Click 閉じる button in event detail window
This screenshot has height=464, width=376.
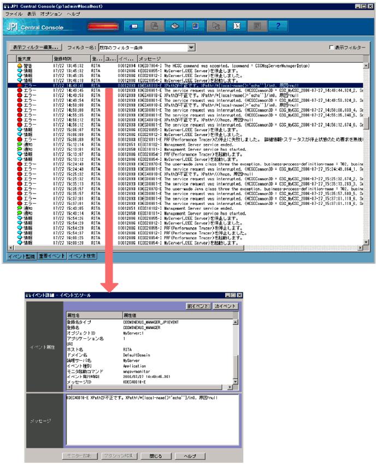tap(156, 456)
